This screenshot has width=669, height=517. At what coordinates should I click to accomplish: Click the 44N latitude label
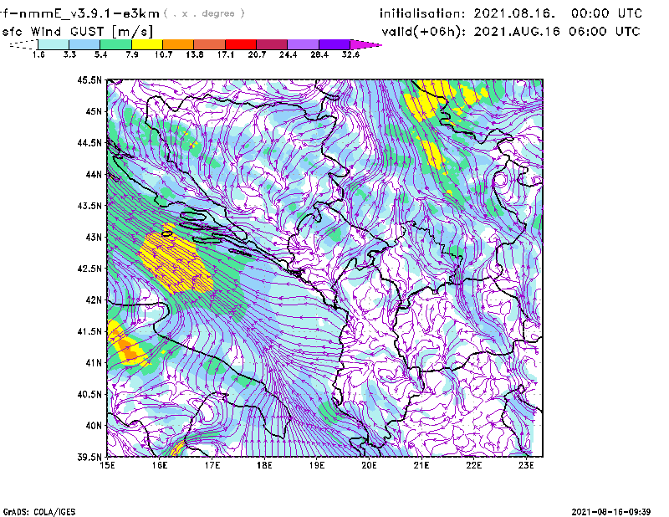94,174
